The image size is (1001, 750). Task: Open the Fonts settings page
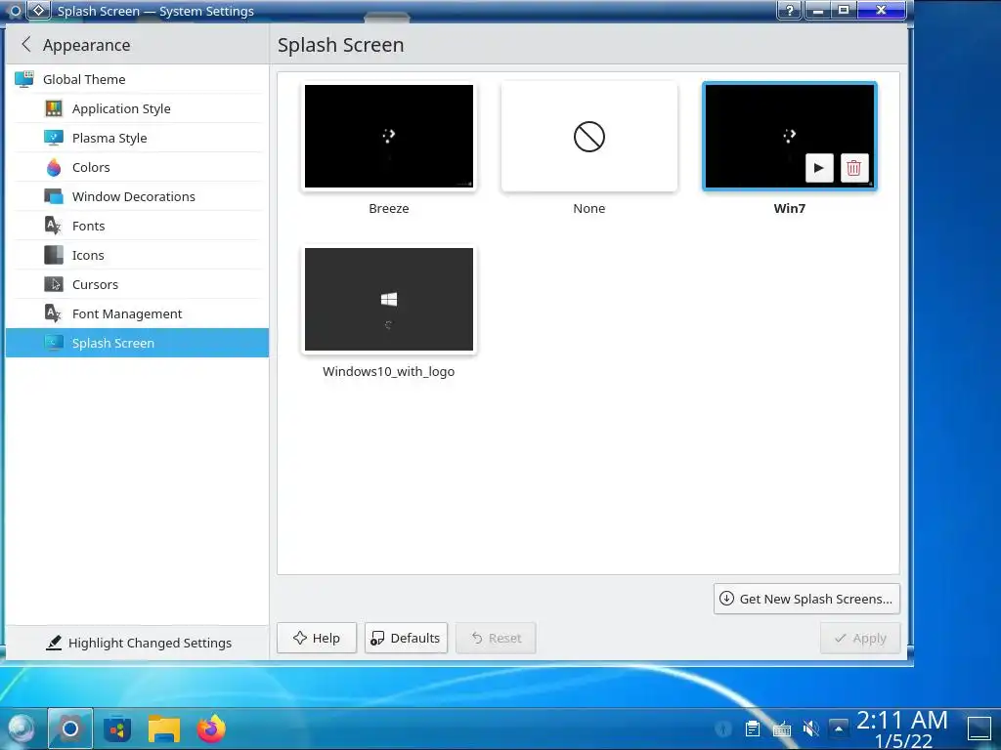click(x=137, y=226)
